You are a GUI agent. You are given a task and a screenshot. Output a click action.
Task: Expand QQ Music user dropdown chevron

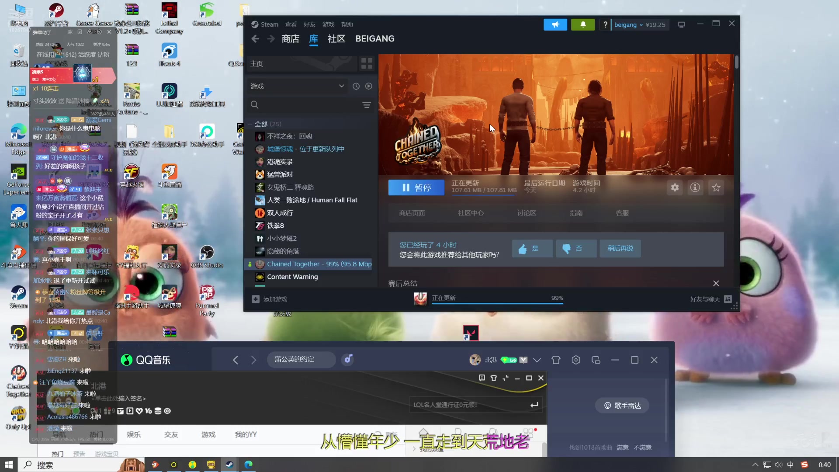tap(537, 360)
